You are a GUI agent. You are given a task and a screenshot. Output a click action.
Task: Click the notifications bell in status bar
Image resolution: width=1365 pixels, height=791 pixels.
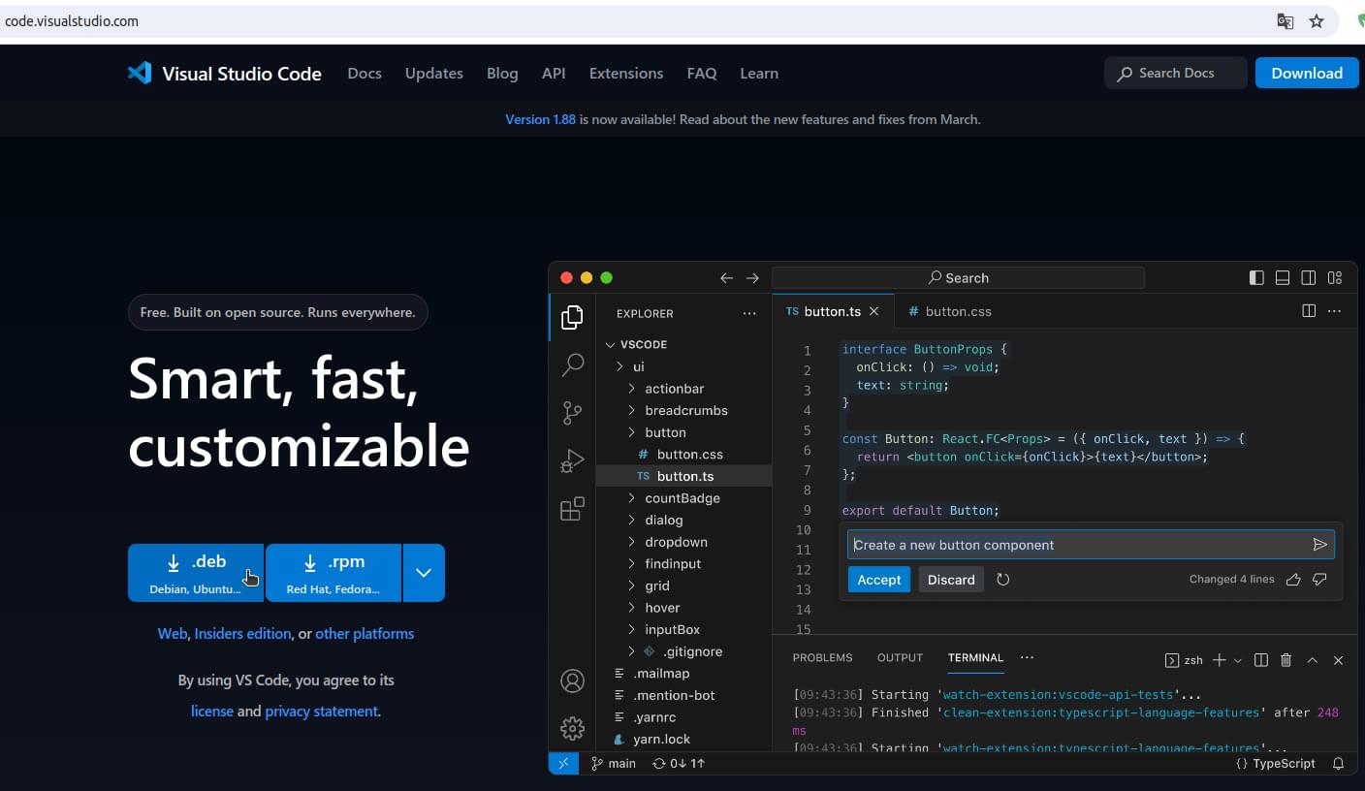tap(1338, 763)
